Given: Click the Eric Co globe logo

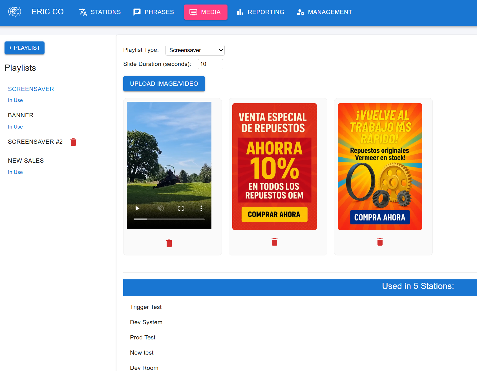Looking at the screenshot, I should tap(15, 12).
